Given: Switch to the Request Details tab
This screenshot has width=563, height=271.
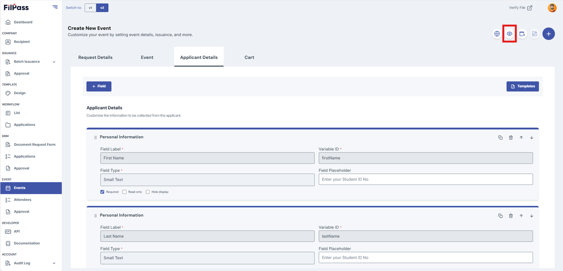Looking at the screenshot, I should (x=95, y=57).
